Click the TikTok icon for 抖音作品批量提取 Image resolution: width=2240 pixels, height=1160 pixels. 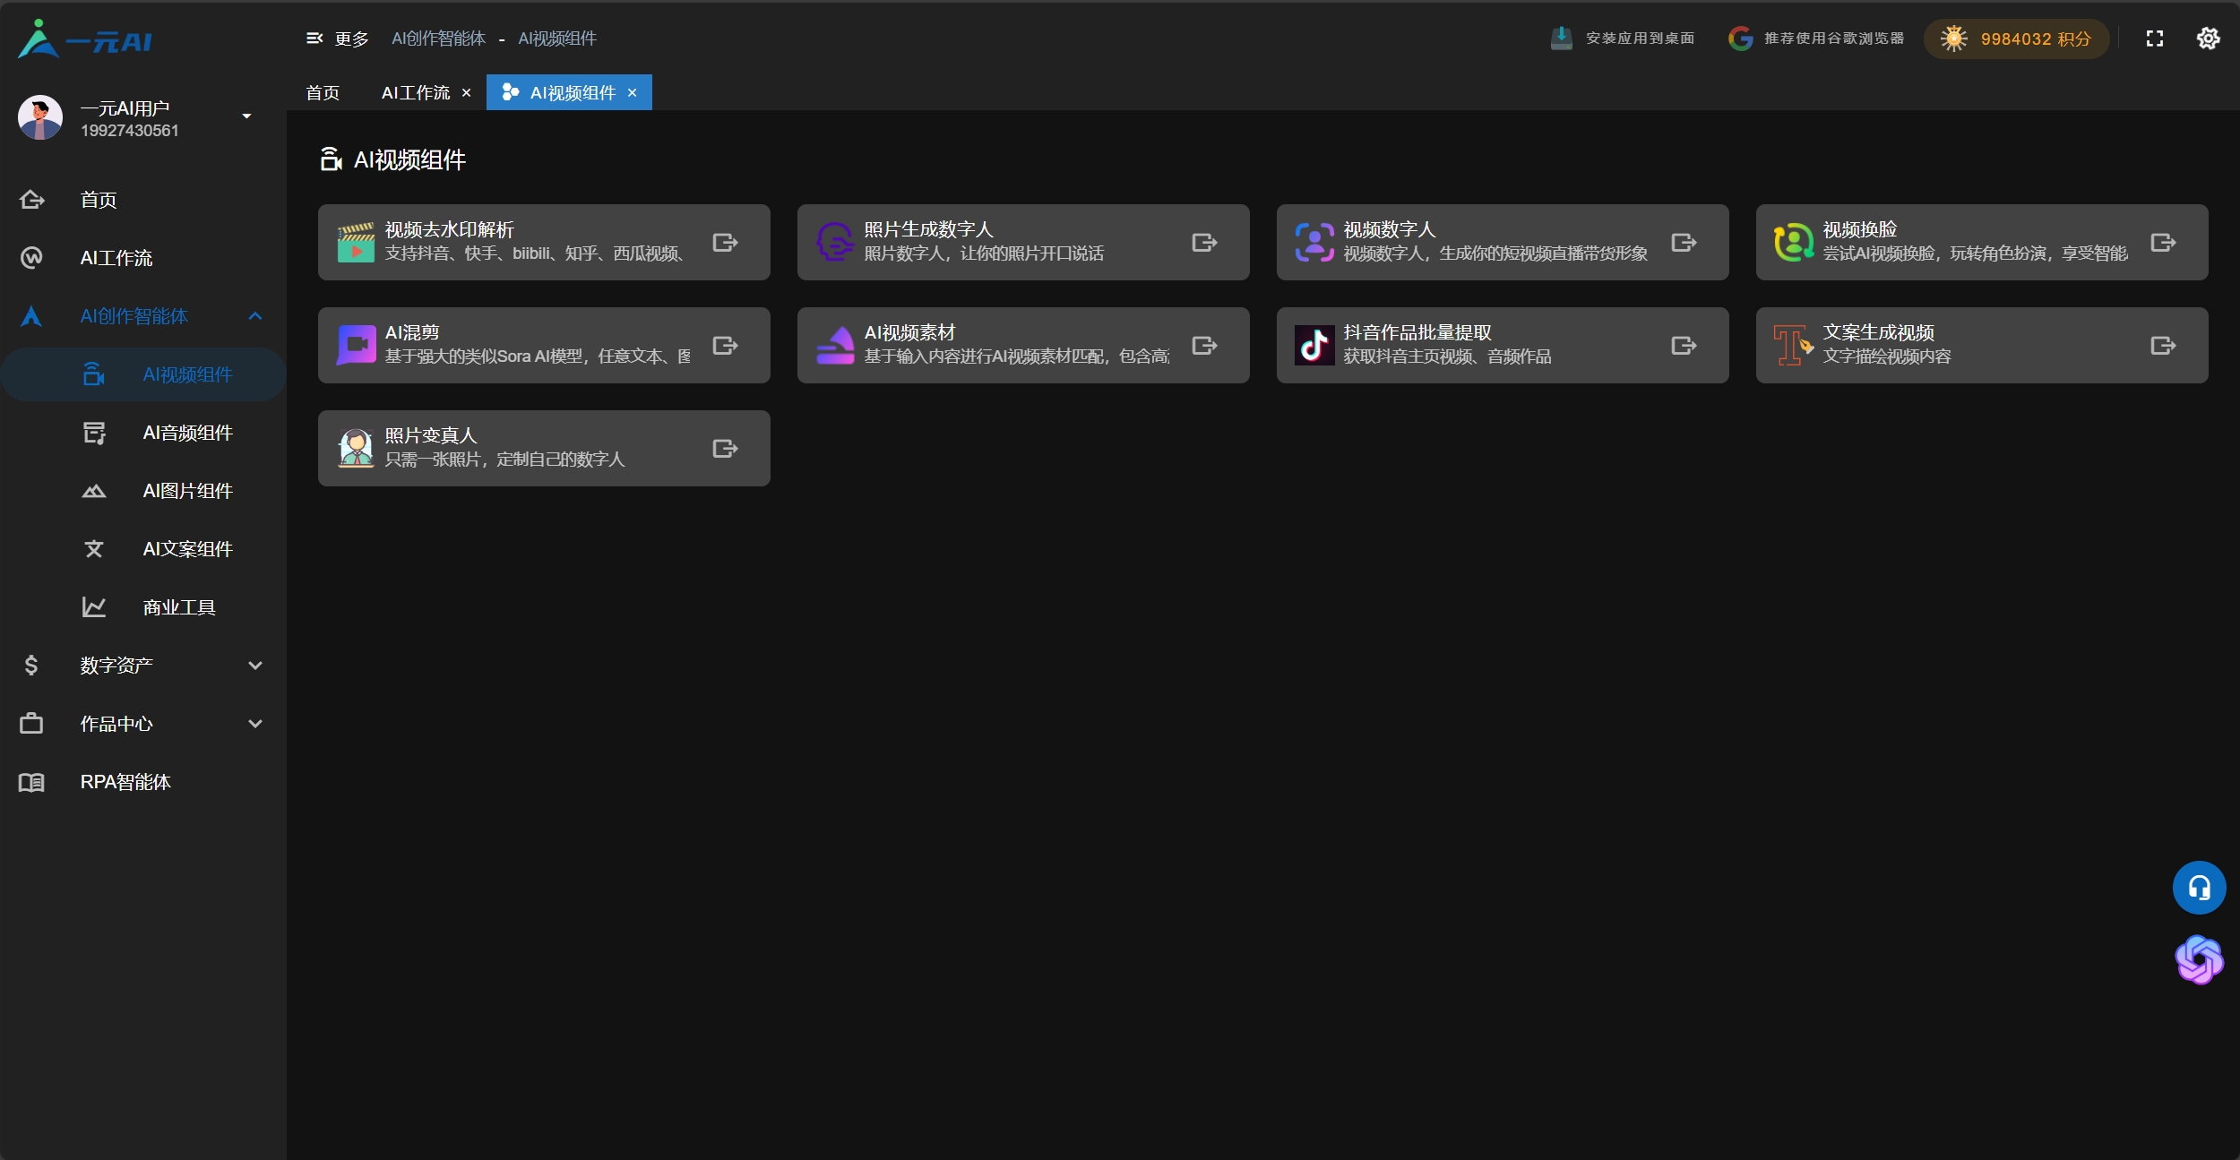(1314, 346)
